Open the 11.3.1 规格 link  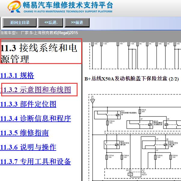coord(17,75)
